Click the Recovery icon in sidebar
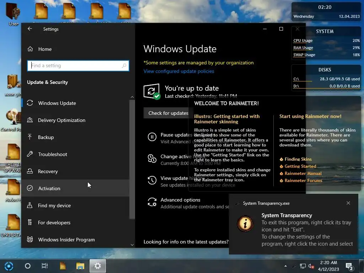 pos(30,171)
